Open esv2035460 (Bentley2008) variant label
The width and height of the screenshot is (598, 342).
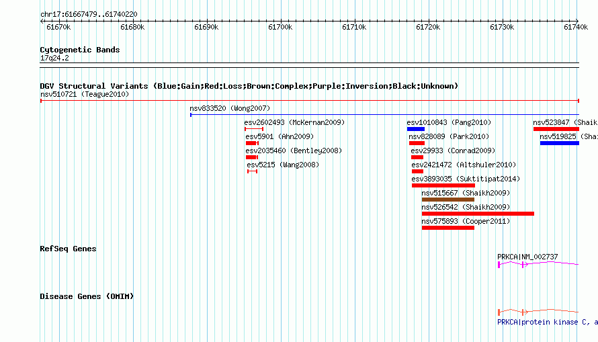(294, 151)
